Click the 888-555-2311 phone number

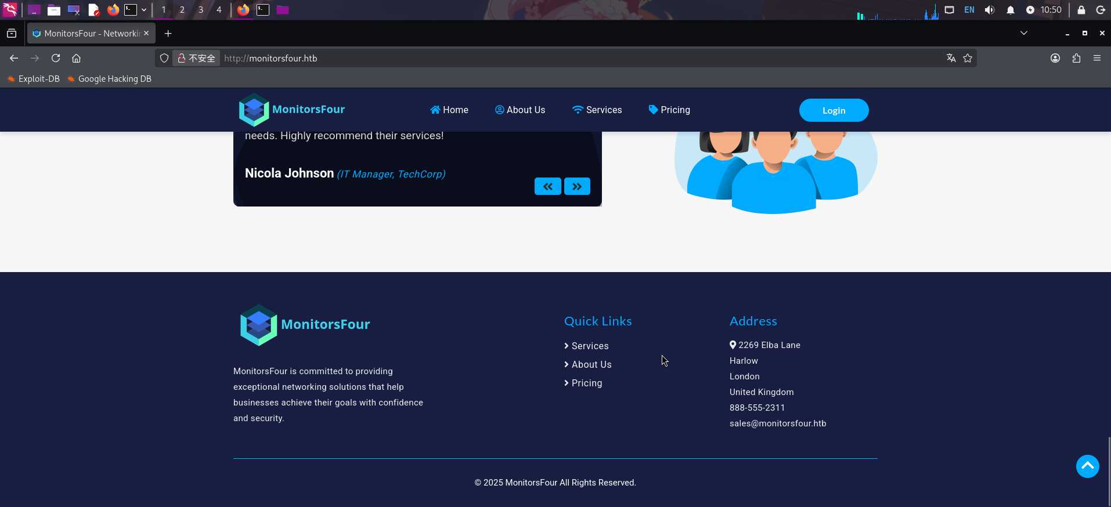[757, 408]
